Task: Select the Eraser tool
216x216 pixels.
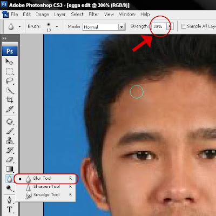Action: (x=10, y=159)
